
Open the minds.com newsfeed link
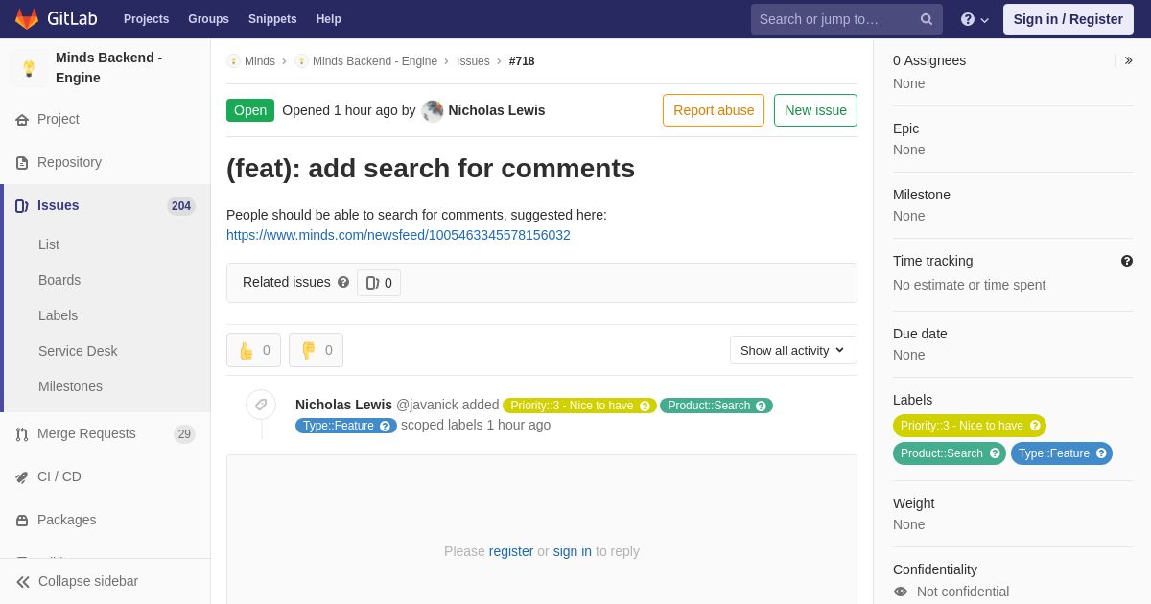click(x=398, y=235)
